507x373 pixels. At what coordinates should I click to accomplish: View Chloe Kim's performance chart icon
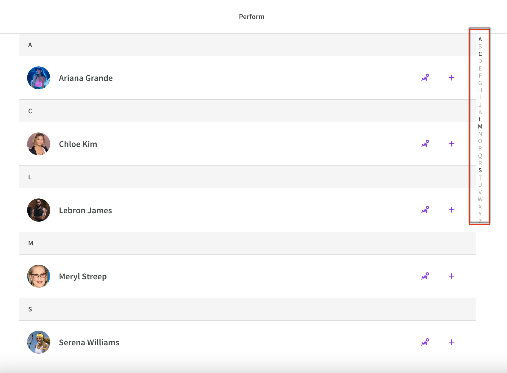click(x=425, y=144)
